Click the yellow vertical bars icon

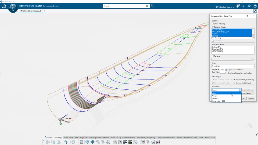point(130,142)
